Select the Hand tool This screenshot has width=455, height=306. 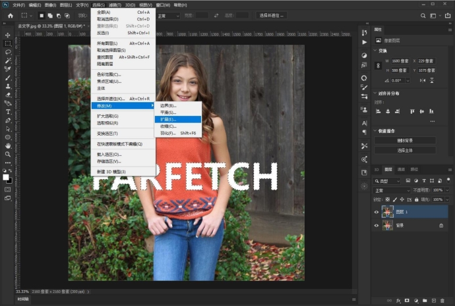pyautogui.click(x=8, y=145)
